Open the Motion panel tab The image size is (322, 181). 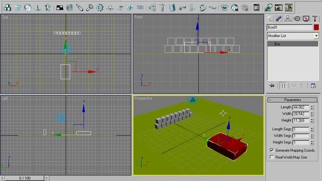297,19
